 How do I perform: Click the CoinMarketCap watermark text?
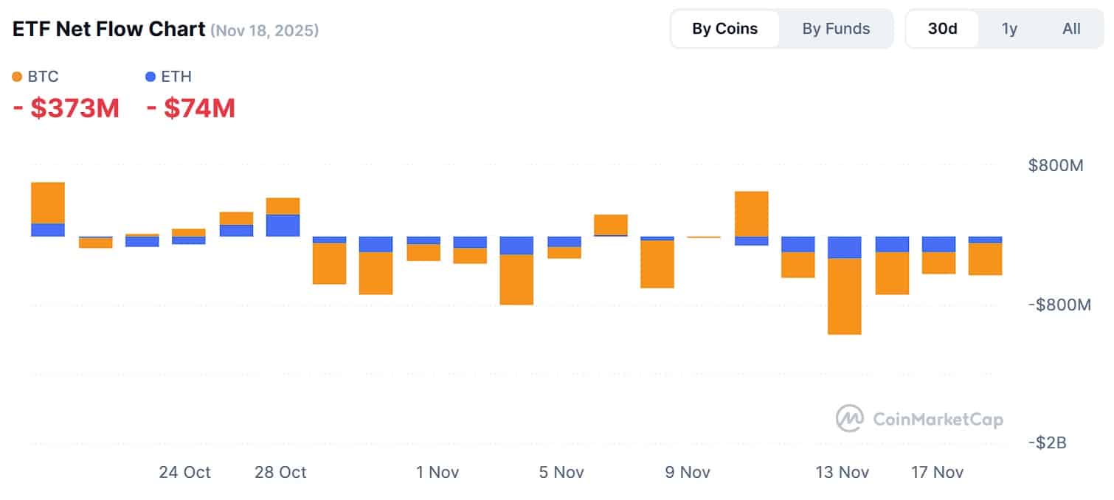pos(937,420)
